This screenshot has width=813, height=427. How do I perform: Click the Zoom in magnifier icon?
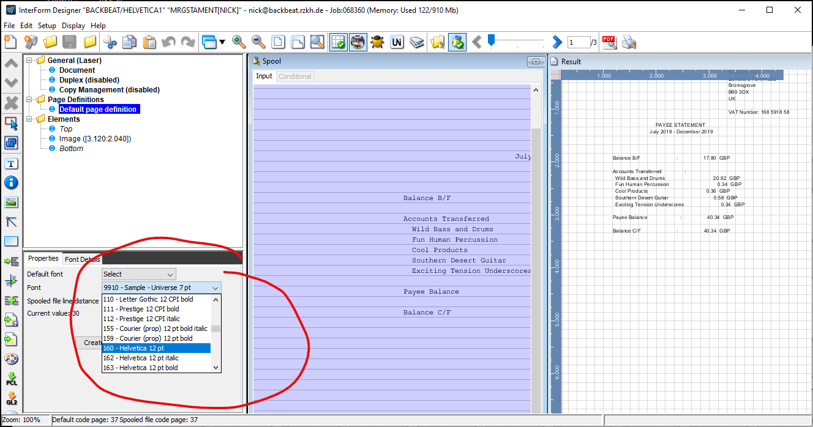(239, 42)
